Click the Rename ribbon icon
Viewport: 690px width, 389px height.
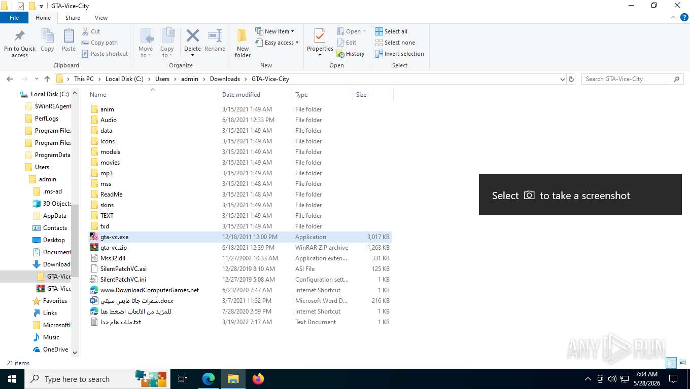(x=215, y=36)
